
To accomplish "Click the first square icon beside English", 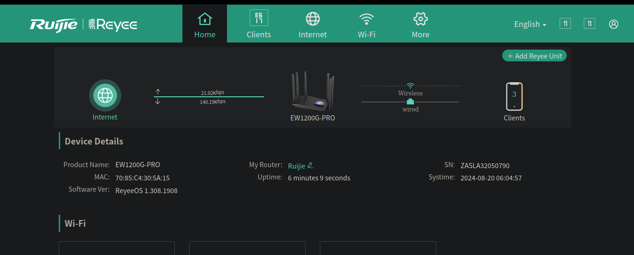I will tap(565, 24).
